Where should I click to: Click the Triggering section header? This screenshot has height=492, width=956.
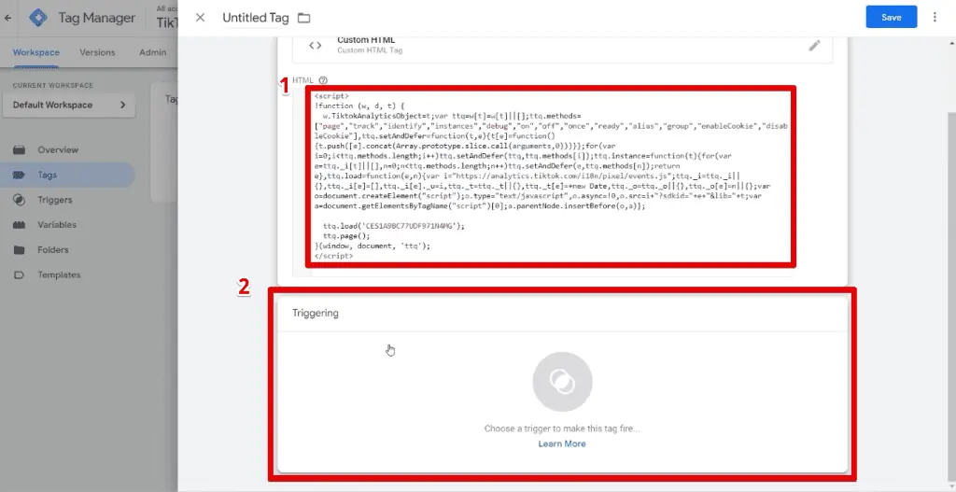coord(316,313)
